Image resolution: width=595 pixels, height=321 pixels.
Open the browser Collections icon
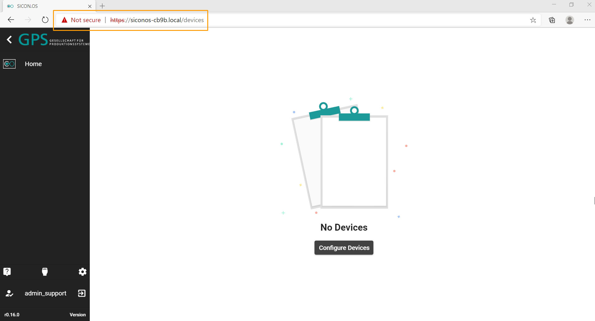click(552, 20)
